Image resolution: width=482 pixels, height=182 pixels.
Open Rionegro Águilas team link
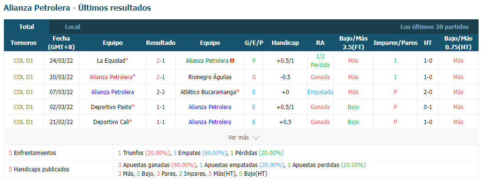pyautogui.click(x=210, y=77)
